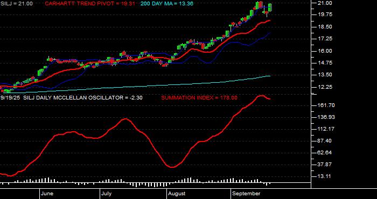Click the last green candlestick at 21.00
Image resolution: width=377 pixels, height=199 pixels.
click(270, 7)
